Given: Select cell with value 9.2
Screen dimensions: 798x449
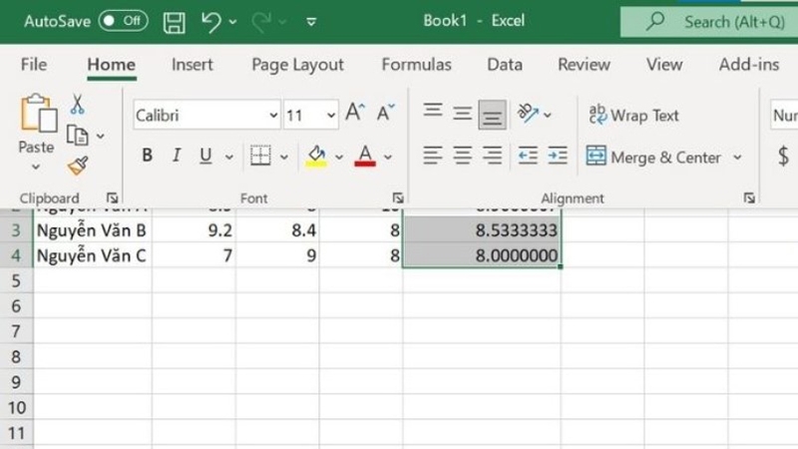Looking at the screenshot, I should [194, 230].
